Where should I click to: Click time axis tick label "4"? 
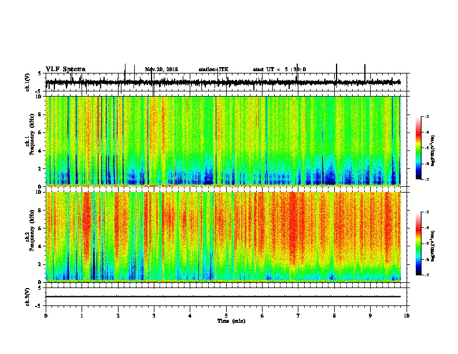pos(190,316)
